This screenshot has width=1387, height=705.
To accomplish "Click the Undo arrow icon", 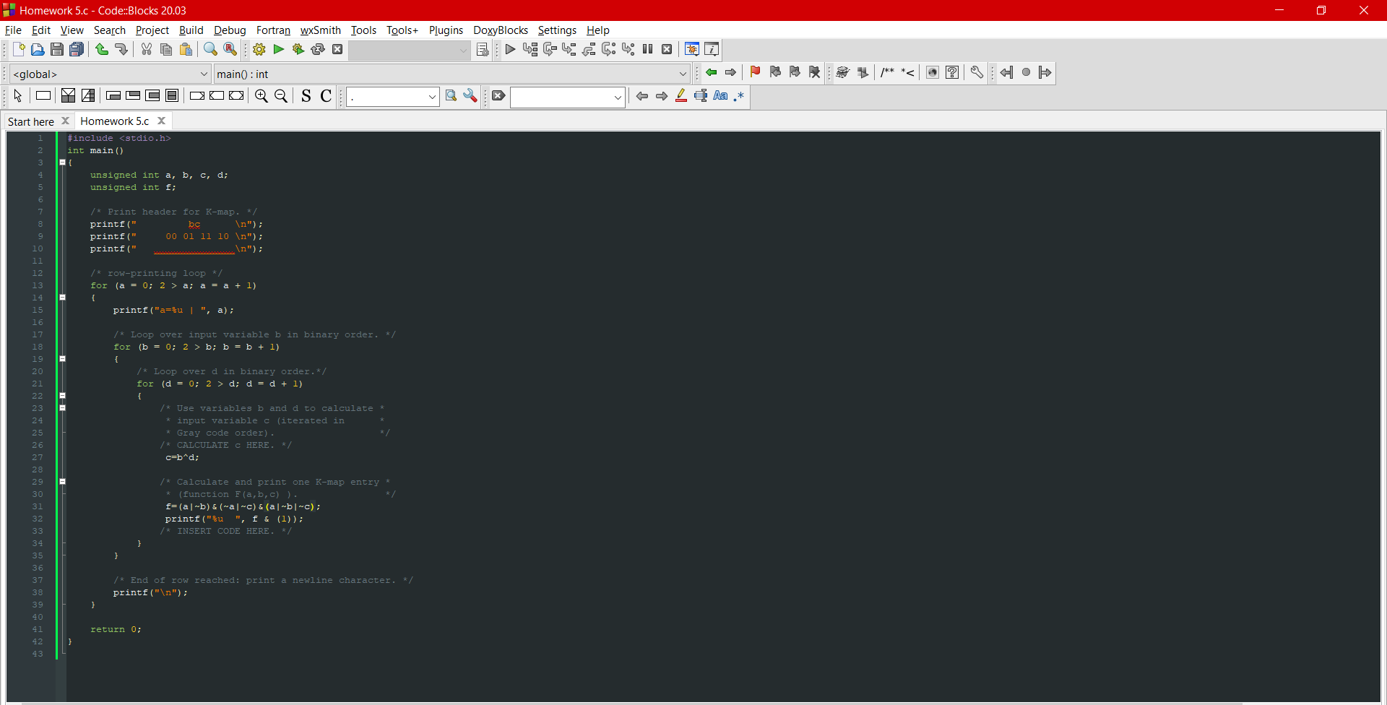I will point(102,49).
